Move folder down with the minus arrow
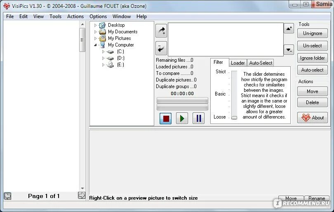This screenshot has height=212, width=334. click(289, 50)
